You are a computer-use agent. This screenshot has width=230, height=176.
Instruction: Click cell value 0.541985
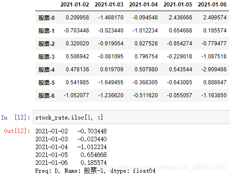pos(77,82)
